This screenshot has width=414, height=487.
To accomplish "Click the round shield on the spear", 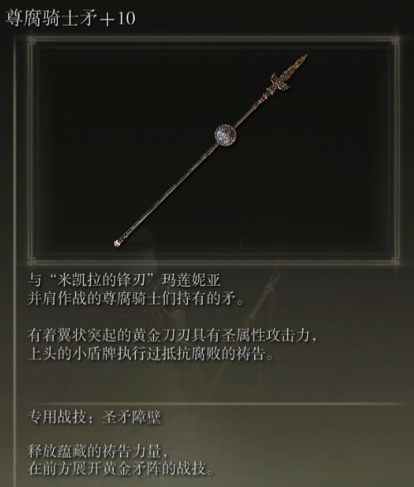I will [225, 135].
